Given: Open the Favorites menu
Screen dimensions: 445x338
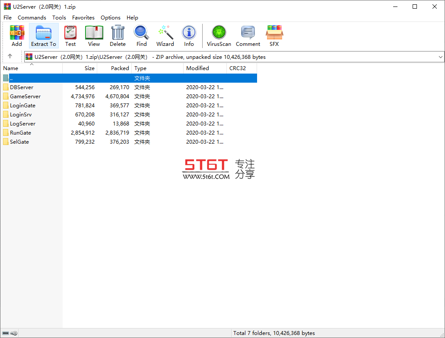Looking at the screenshot, I should (x=83, y=18).
